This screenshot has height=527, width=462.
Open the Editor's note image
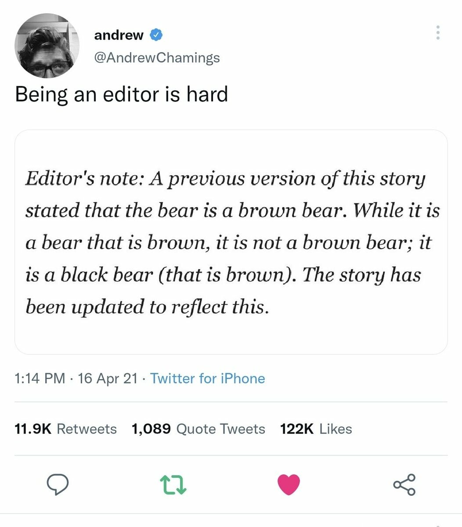[x=231, y=242]
